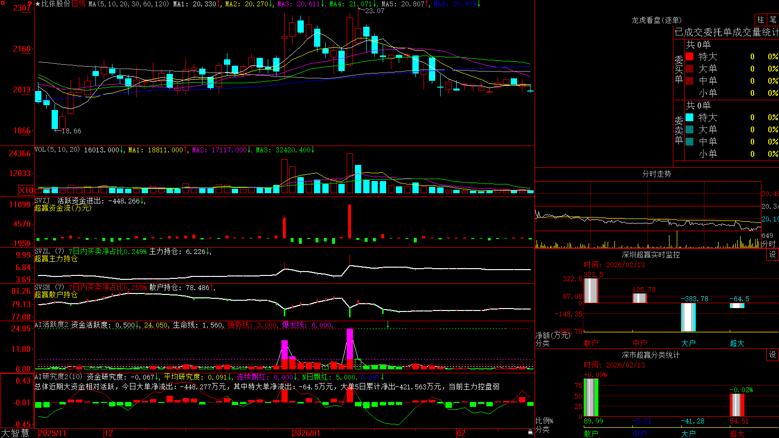
Task: Open the SVZL (7) indicator label
Action: 49,252
